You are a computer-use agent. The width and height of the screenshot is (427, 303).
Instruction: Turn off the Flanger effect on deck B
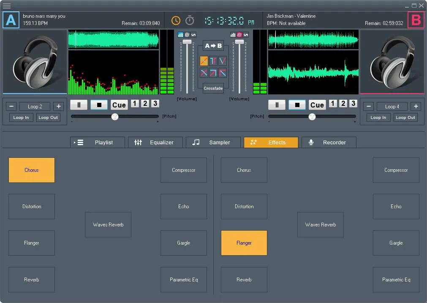point(244,243)
